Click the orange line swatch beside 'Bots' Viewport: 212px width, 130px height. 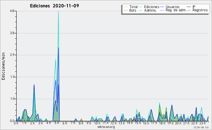point(125,10)
